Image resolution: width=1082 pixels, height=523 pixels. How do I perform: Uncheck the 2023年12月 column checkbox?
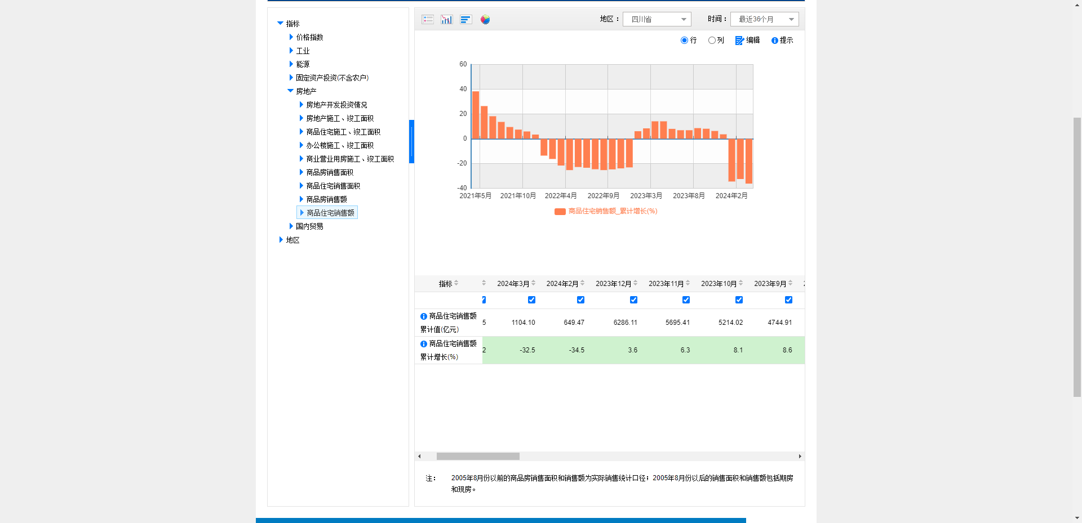pyautogui.click(x=633, y=300)
